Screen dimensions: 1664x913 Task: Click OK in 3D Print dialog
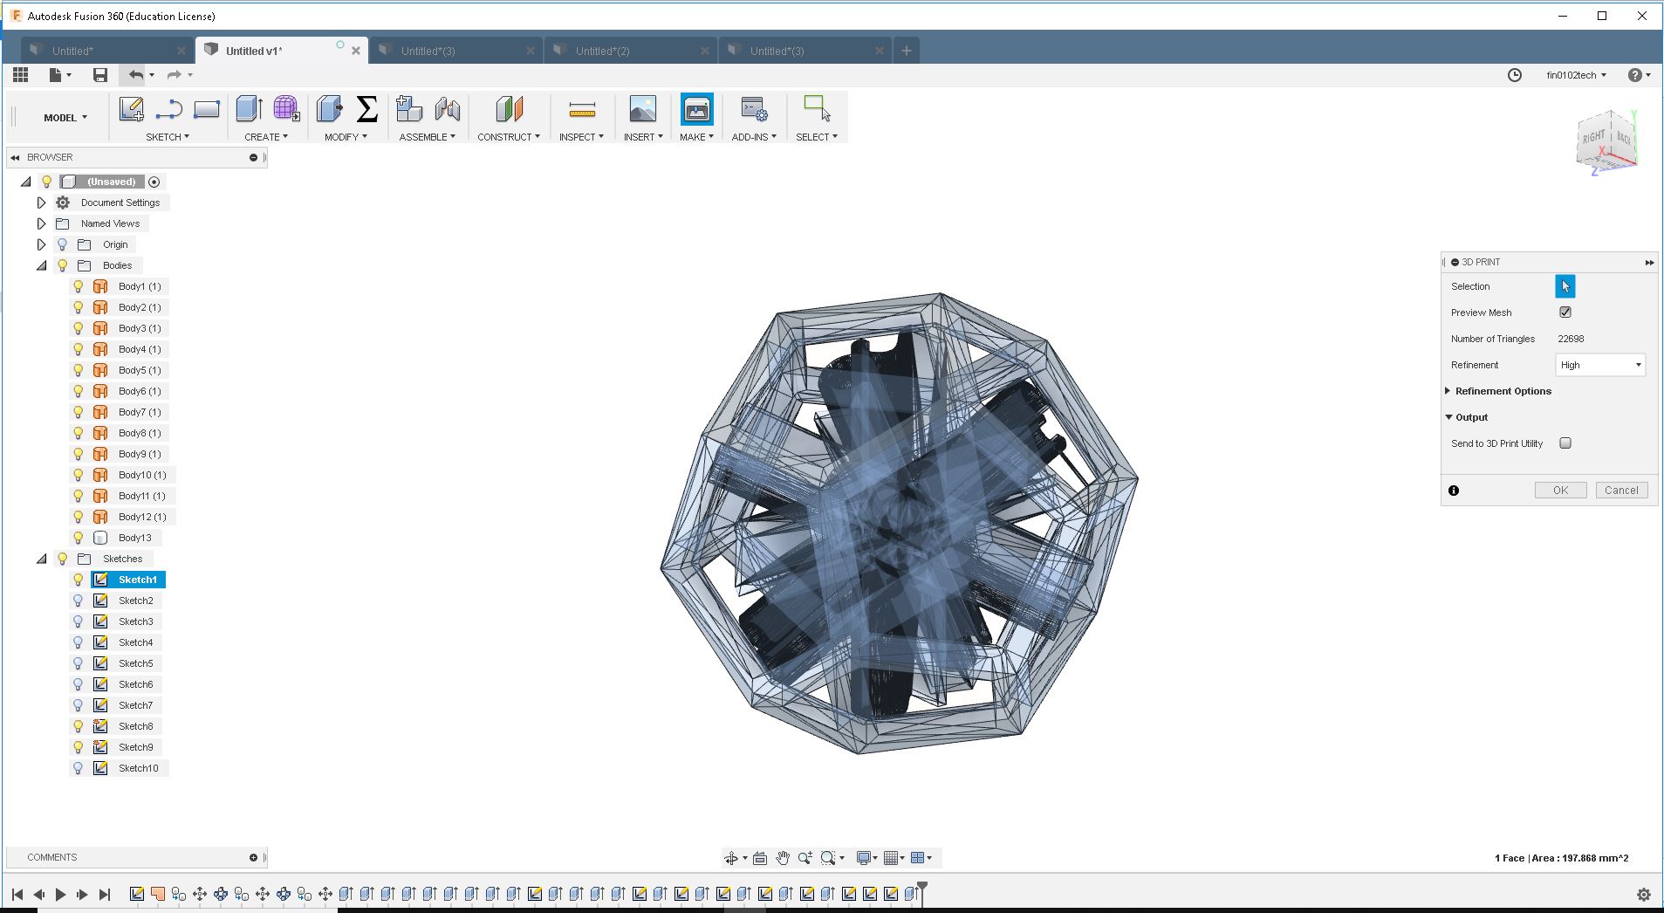click(x=1560, y=491)
